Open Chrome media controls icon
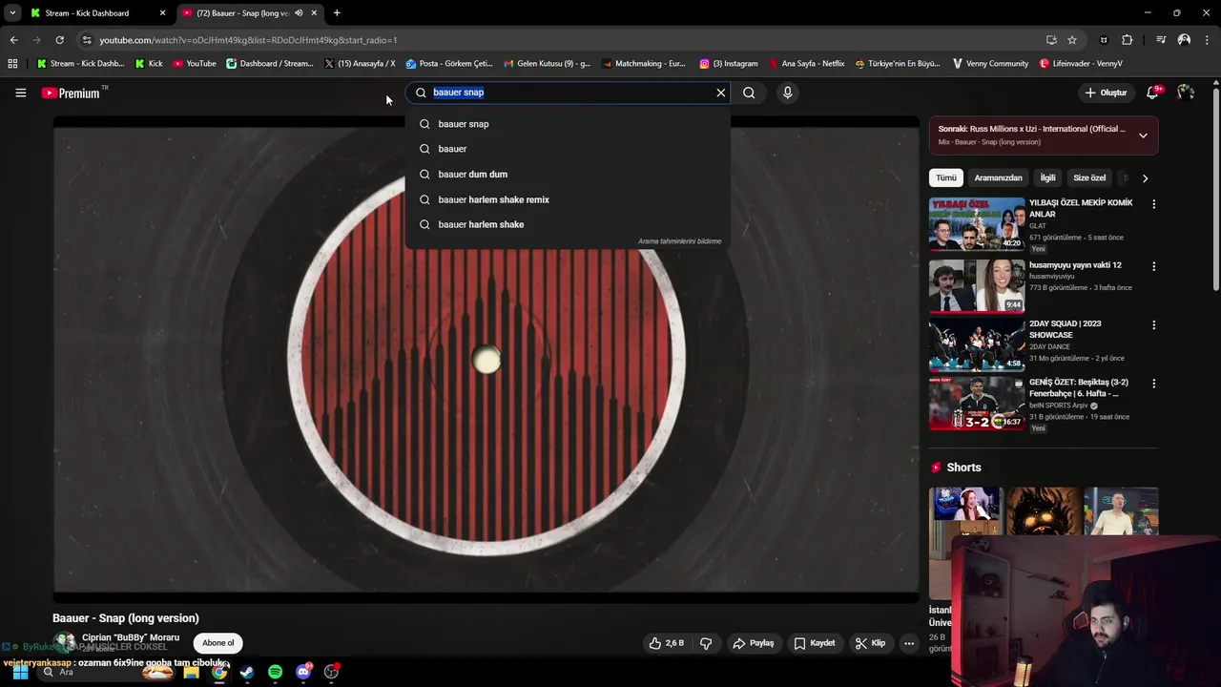 point(1161,40)
